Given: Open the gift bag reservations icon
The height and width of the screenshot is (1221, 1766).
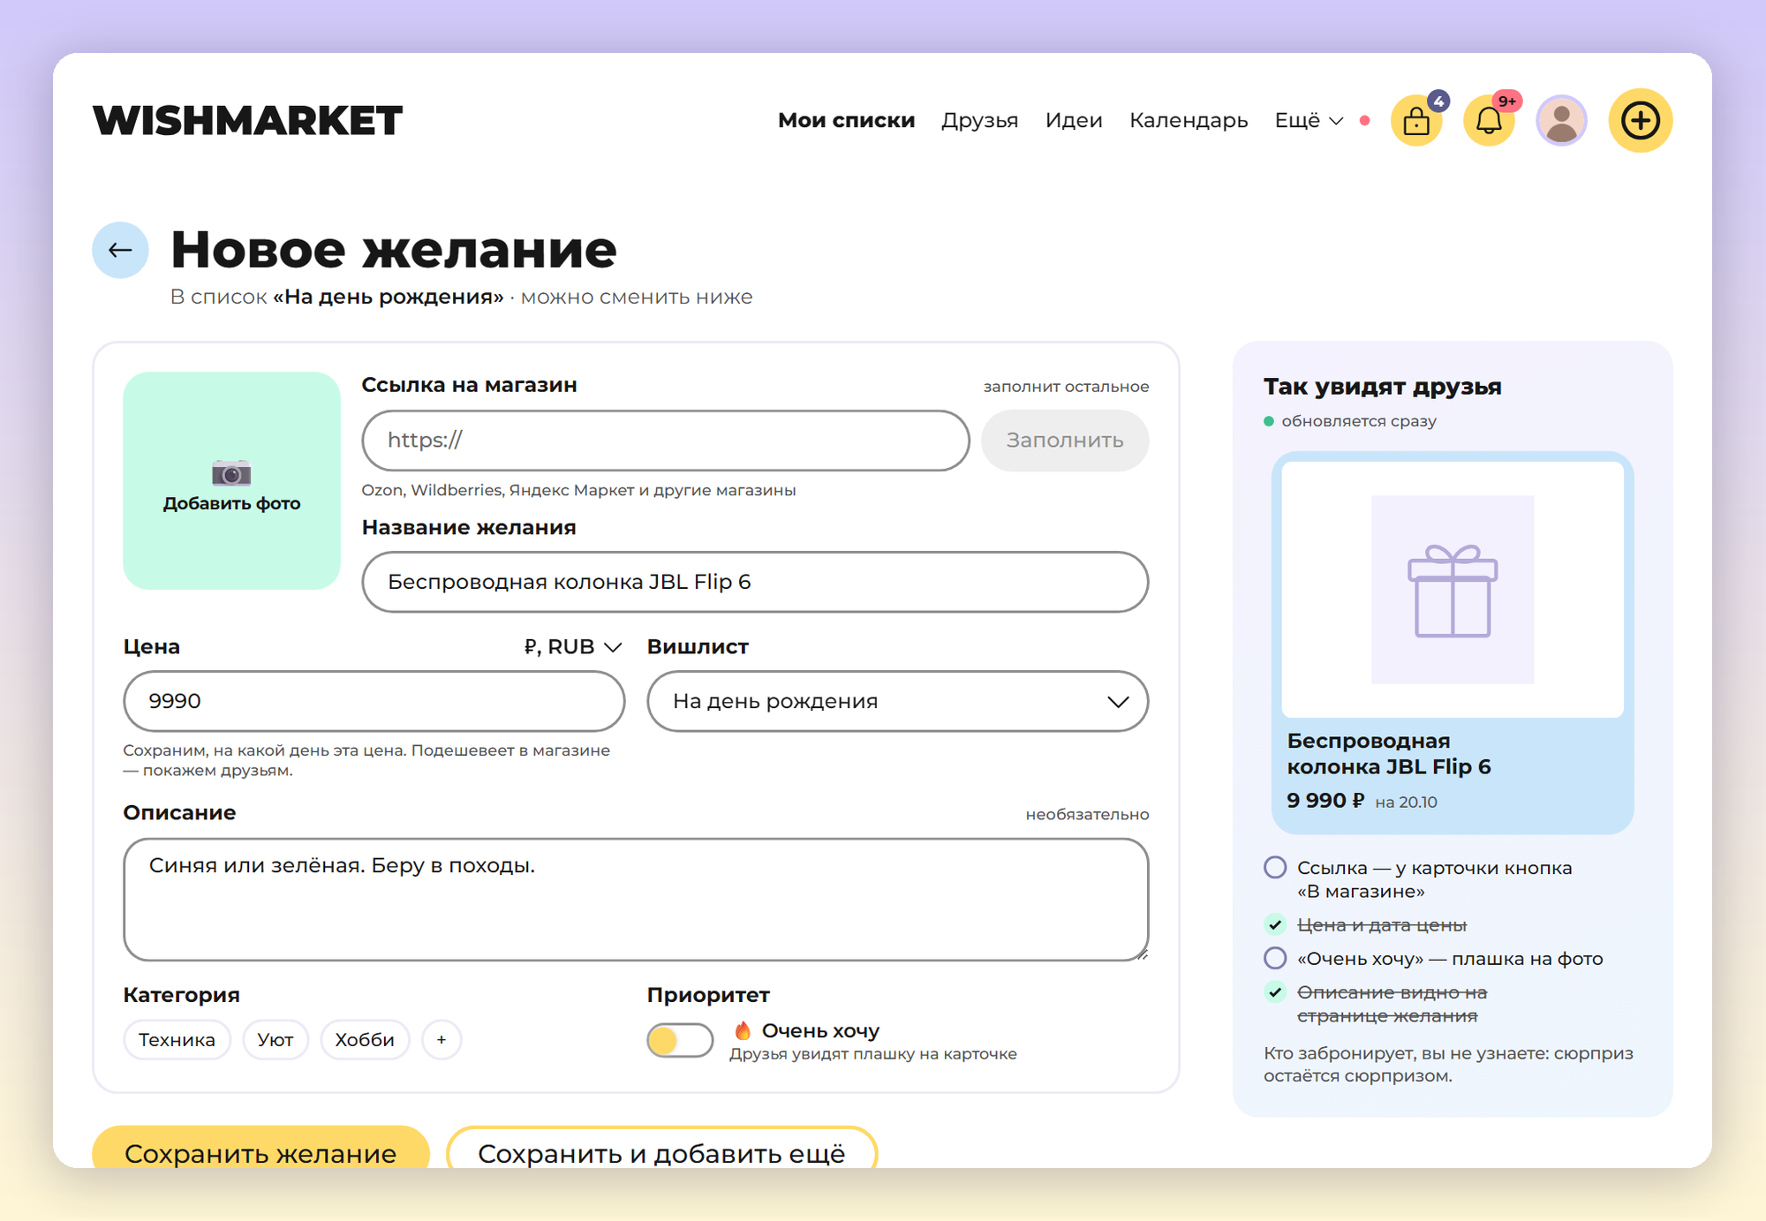Looking at the screenshot, I should coord(1416,120).
